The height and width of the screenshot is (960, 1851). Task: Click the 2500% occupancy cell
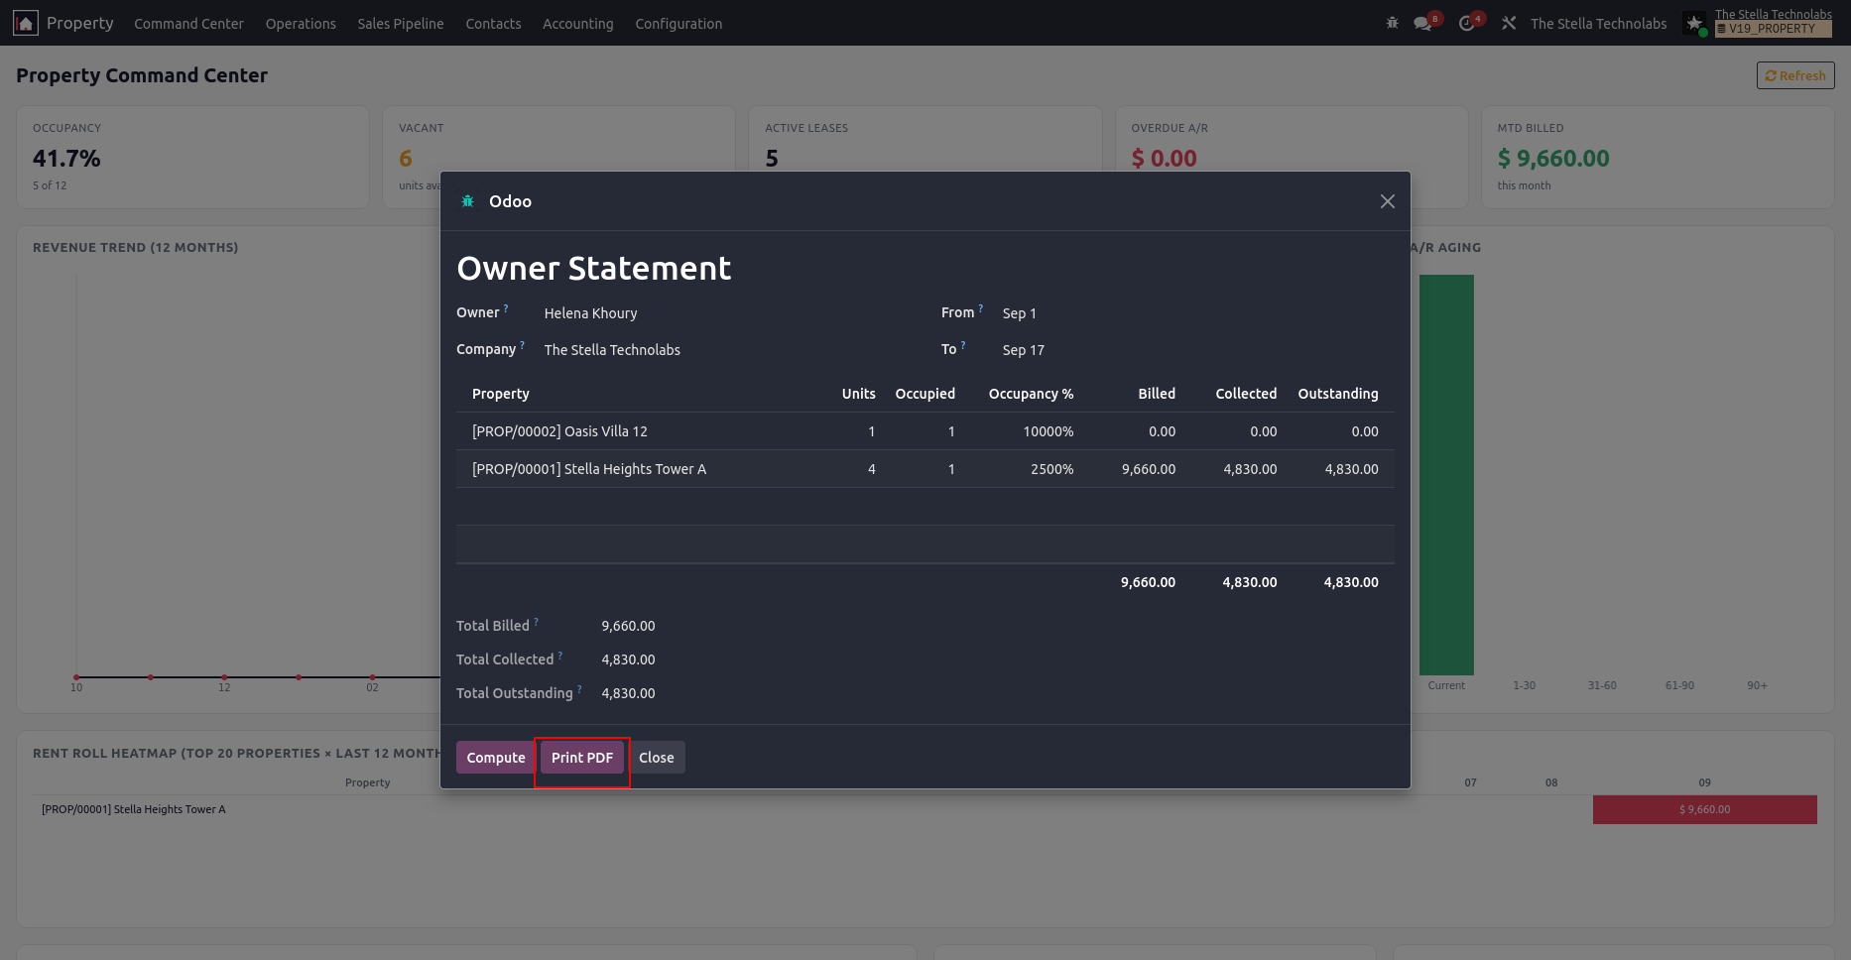tap(1052, 469)
